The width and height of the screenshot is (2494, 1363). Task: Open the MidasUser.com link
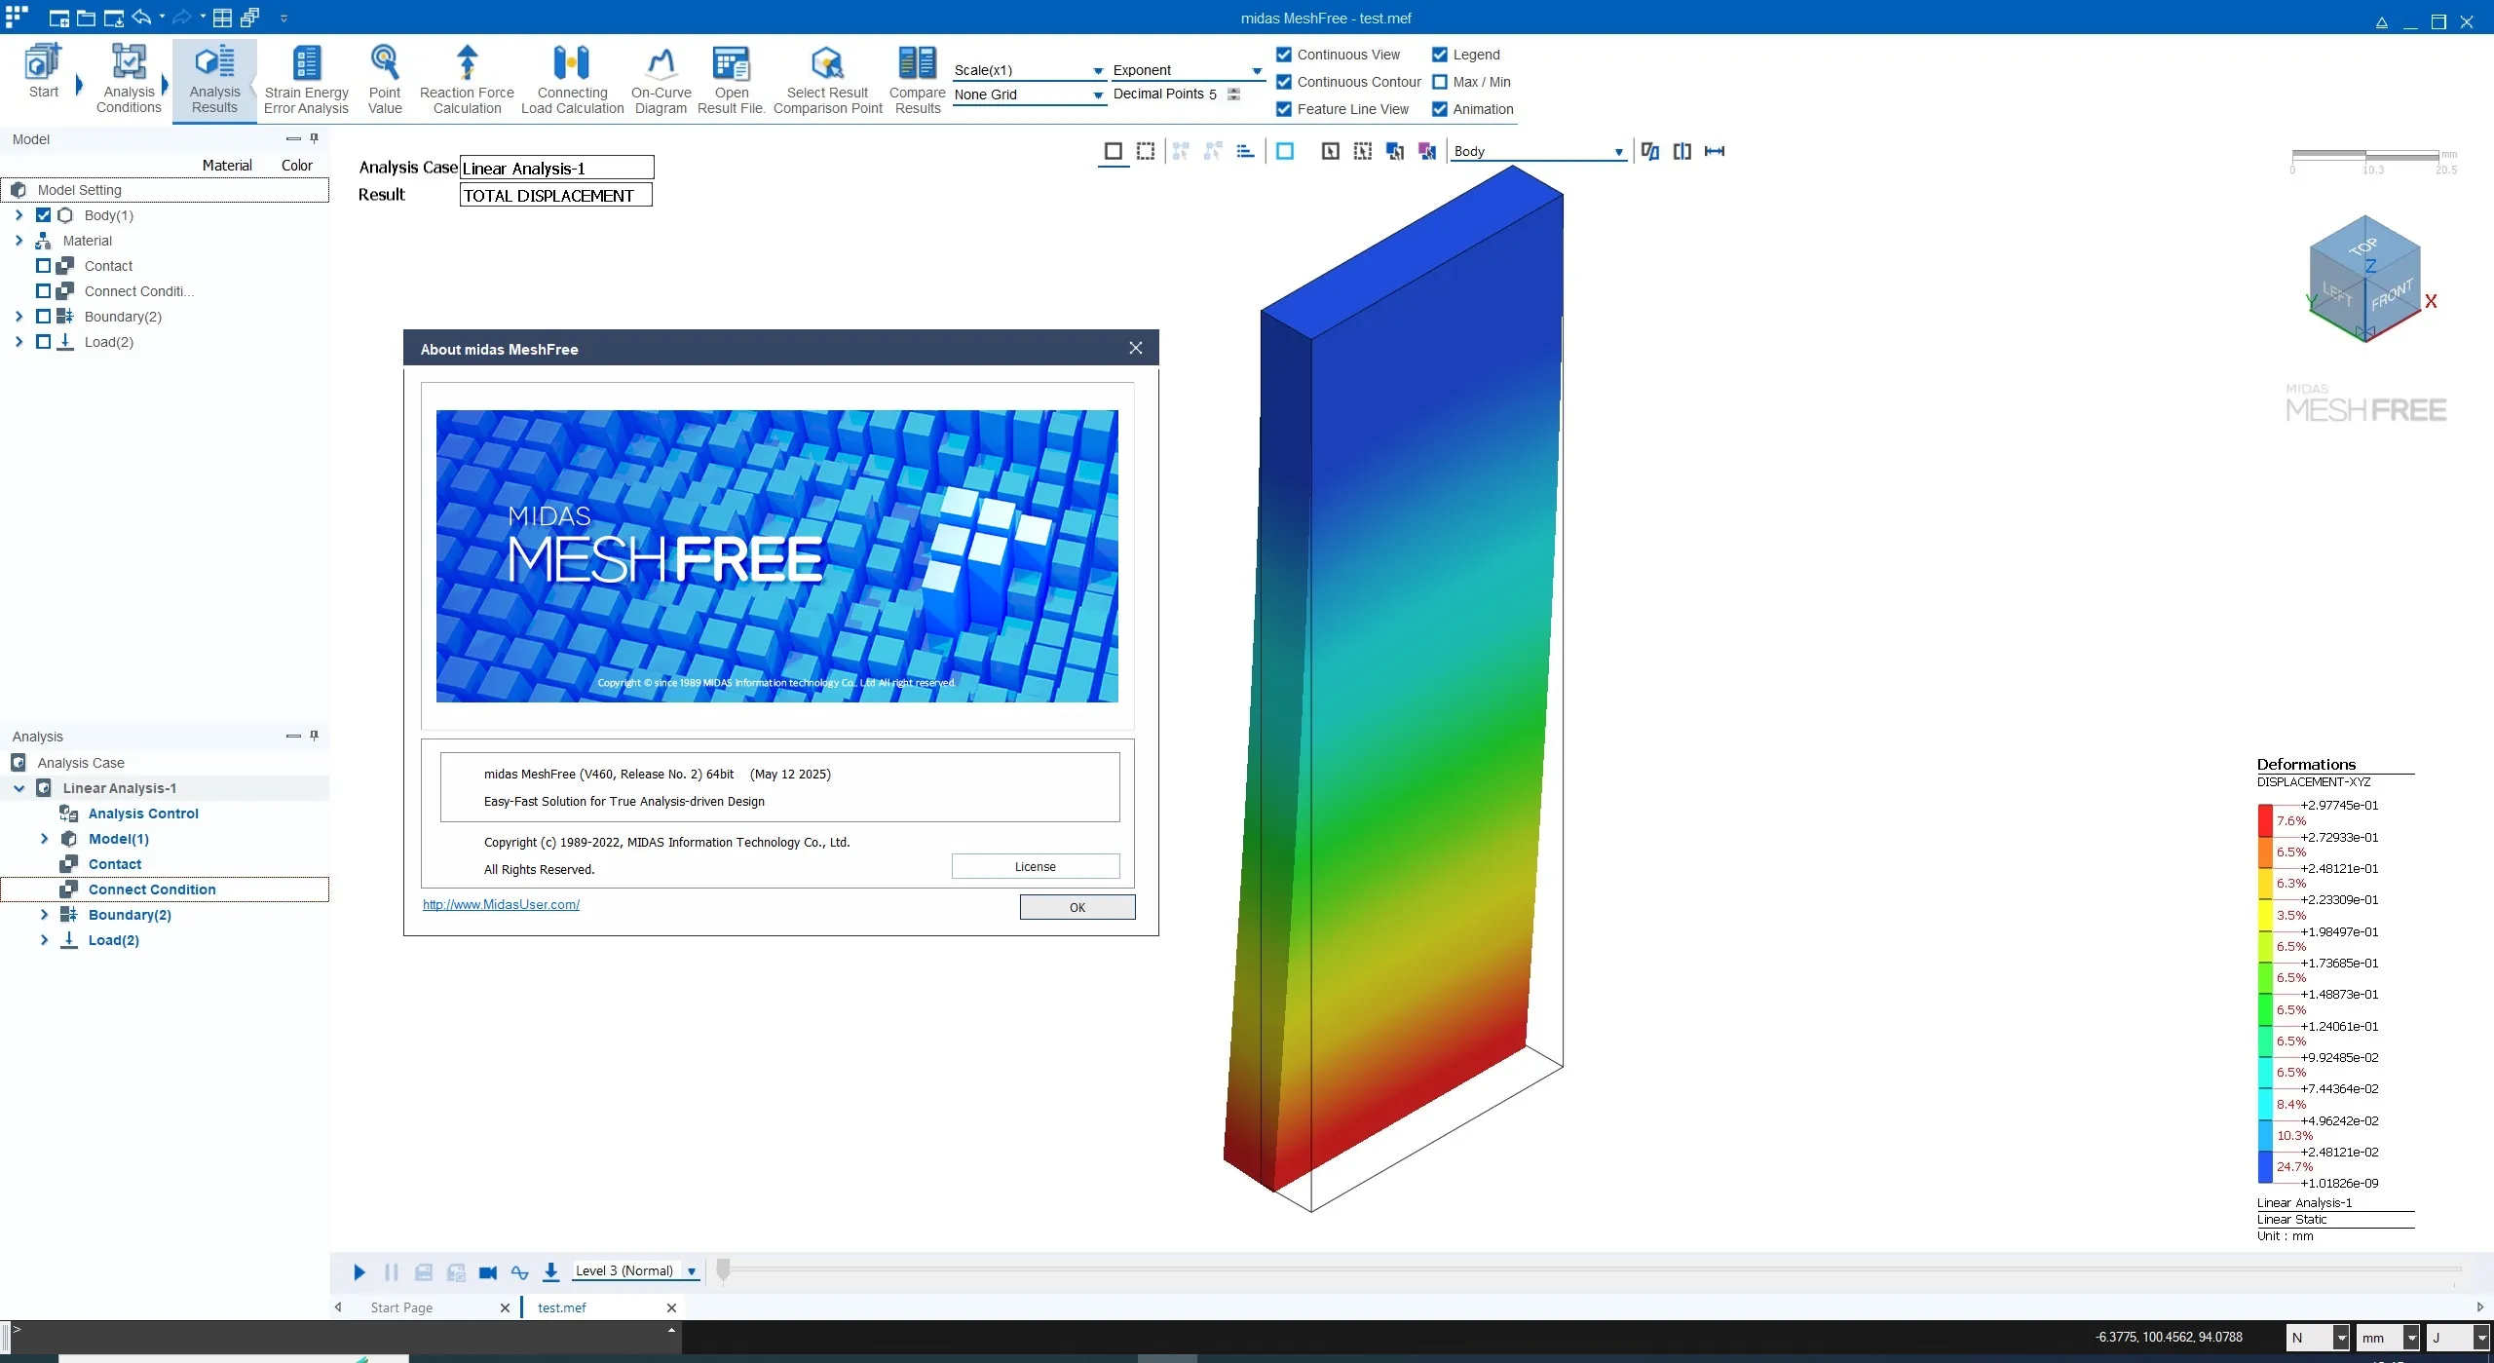pyautogui.click(x=501, y=905)
